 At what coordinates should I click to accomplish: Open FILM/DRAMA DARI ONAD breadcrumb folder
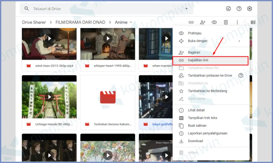80,22
